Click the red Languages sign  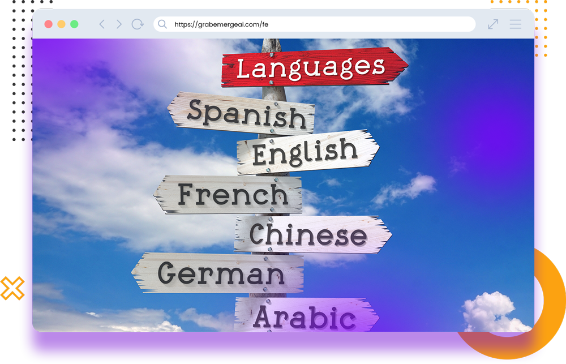point(312,68)
